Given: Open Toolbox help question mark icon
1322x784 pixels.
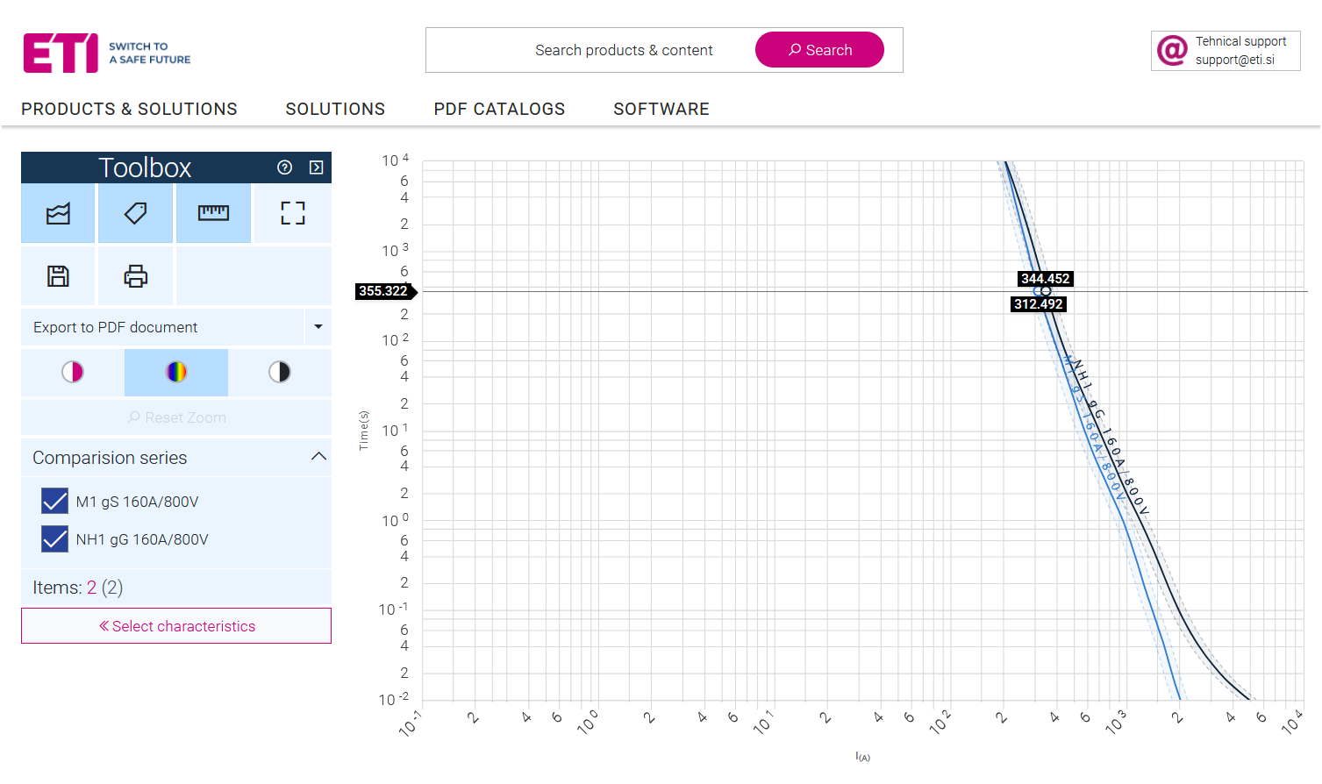Looking at the screenshot, I should [x=284, y=167].
